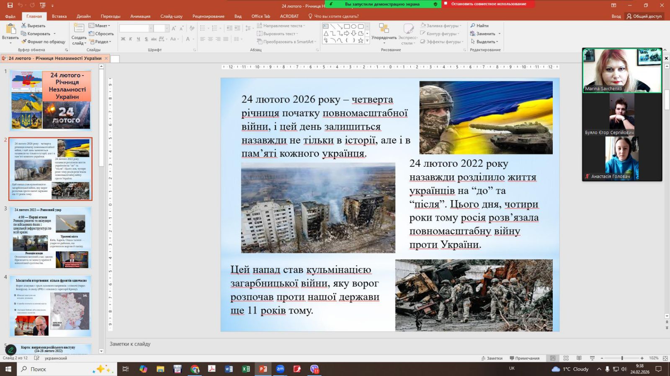The width and height of the screenshot is (670, 376).
Task: Open Zoom app from the taskbar
Action: point(280,369)
